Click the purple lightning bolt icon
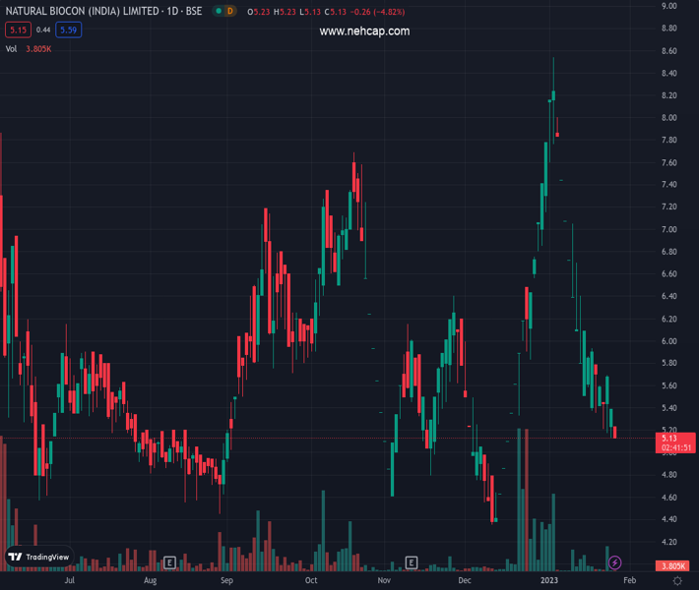This screenshot has height=590, width=699. [x=614, y=562]
